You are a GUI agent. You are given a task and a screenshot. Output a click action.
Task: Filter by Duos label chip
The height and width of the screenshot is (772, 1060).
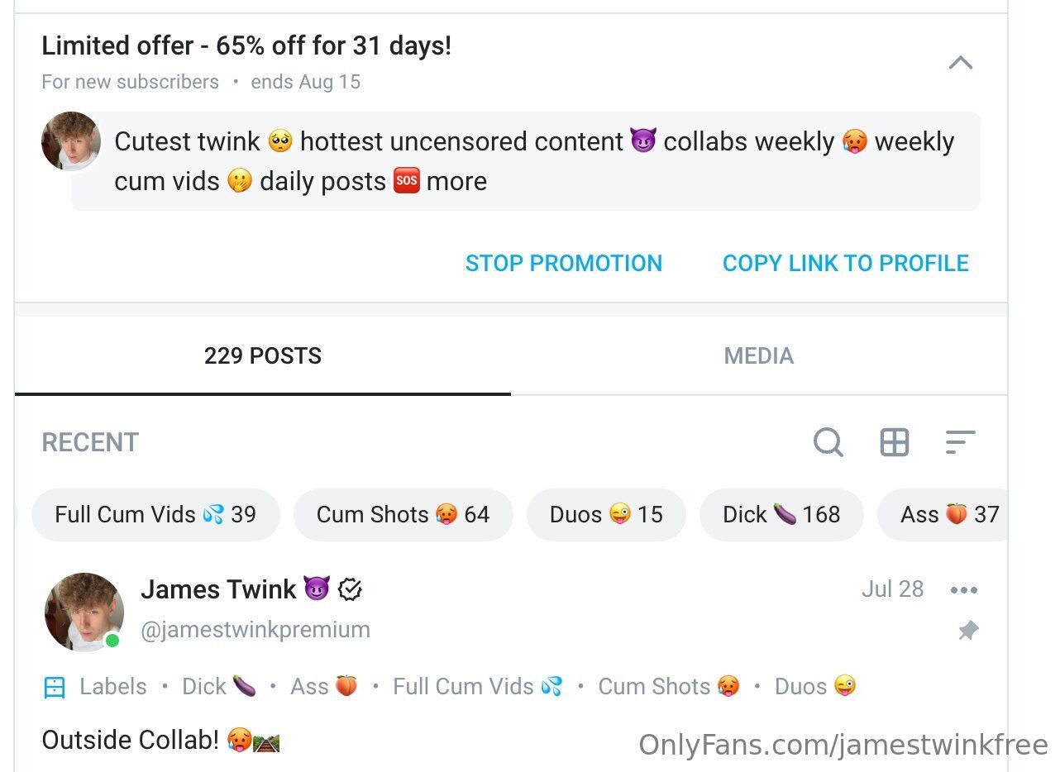coord(606,515)
